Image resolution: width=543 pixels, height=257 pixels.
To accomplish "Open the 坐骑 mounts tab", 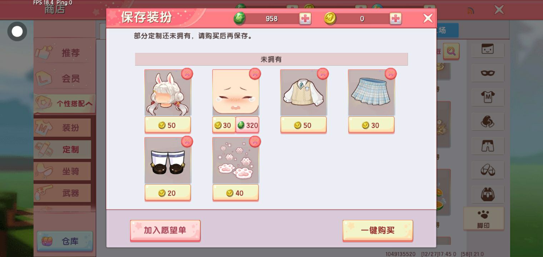I will pos(63,171).
